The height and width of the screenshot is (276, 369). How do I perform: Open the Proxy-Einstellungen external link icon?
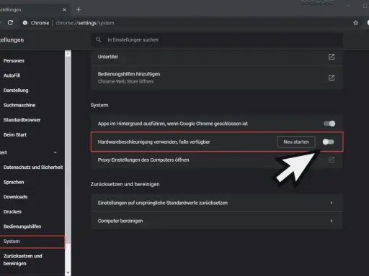332,160
